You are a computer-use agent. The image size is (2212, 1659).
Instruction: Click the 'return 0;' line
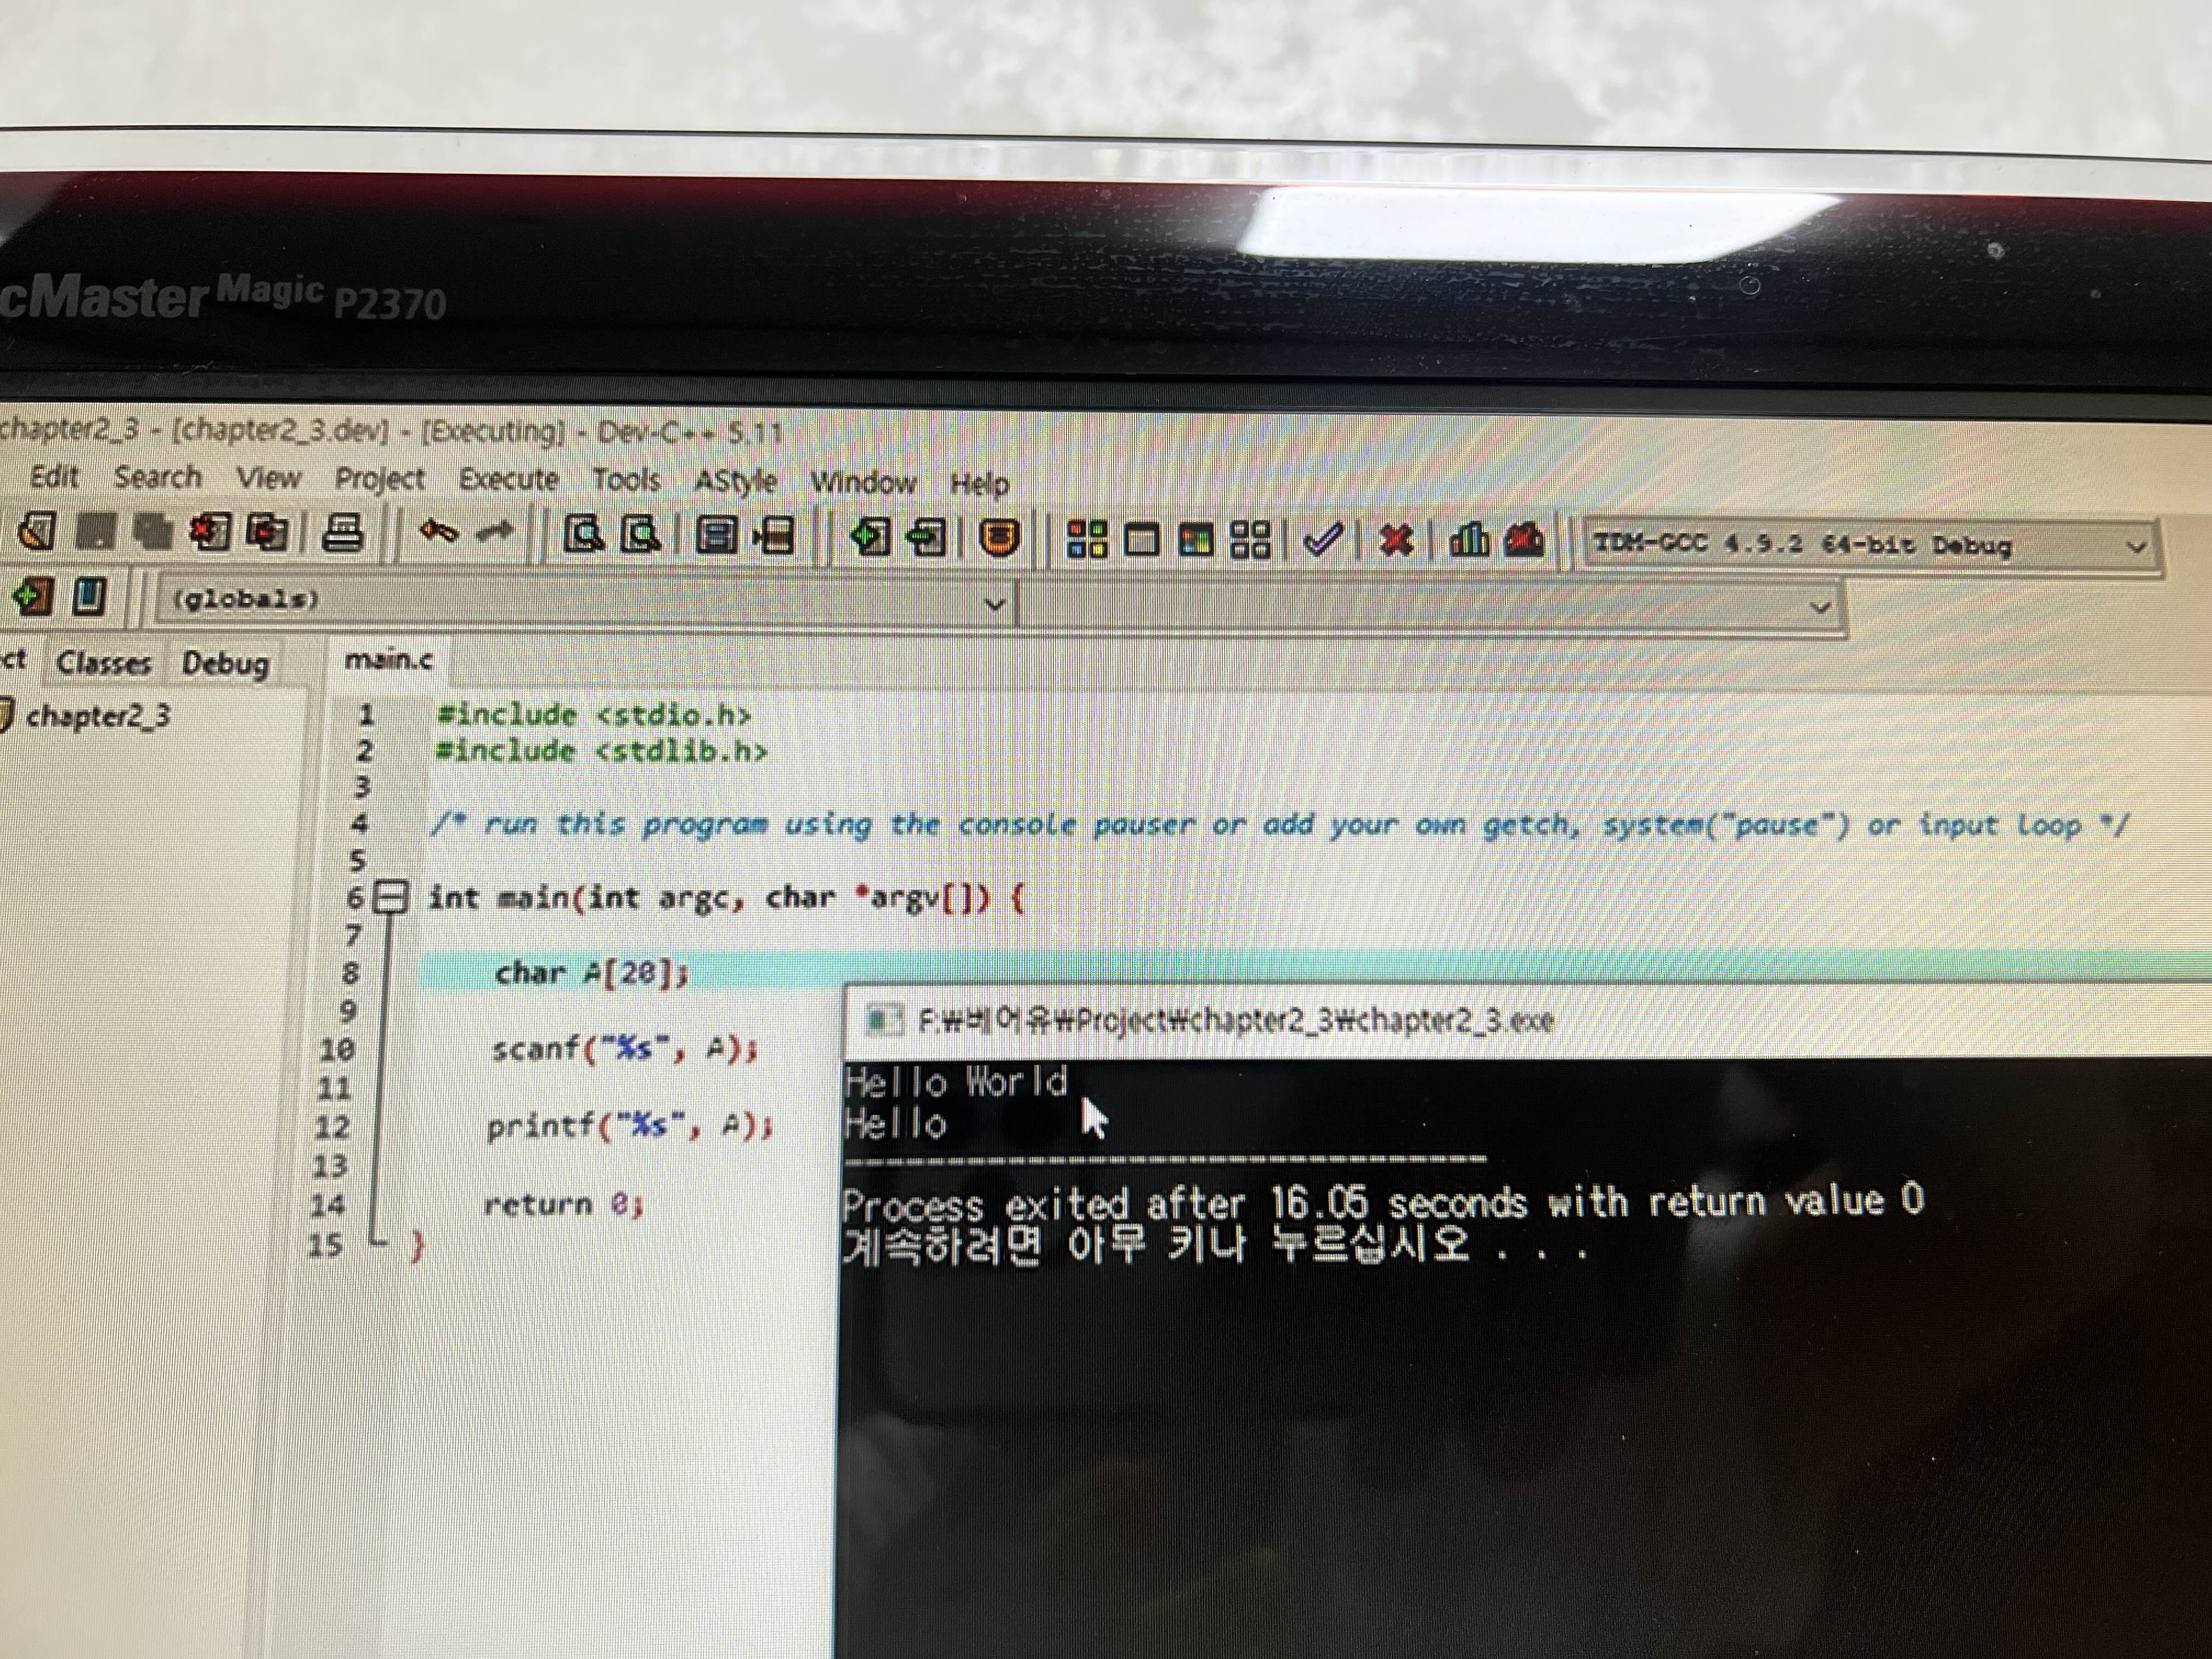pos(563,1205)
